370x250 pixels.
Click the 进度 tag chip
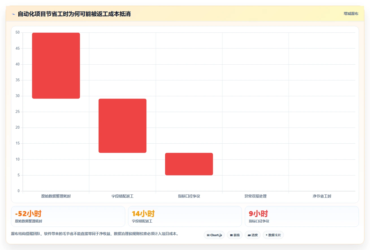coord(253,235)
